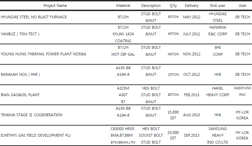252x146 pixels.
Task: Click the JULY.2012 delivery cell
Action: point(191,34)
